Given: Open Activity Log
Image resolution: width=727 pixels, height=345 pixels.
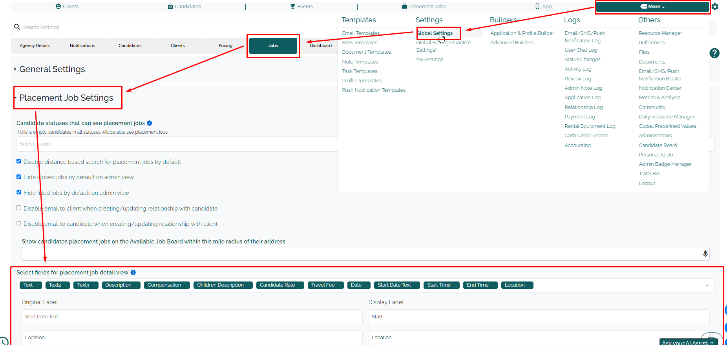Looking at the screenshot, I should 578,69.
